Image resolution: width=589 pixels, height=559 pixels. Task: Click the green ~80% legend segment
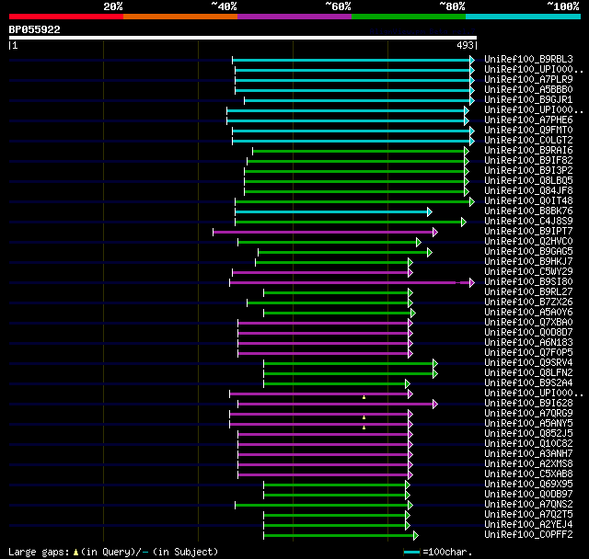[409, 17]
